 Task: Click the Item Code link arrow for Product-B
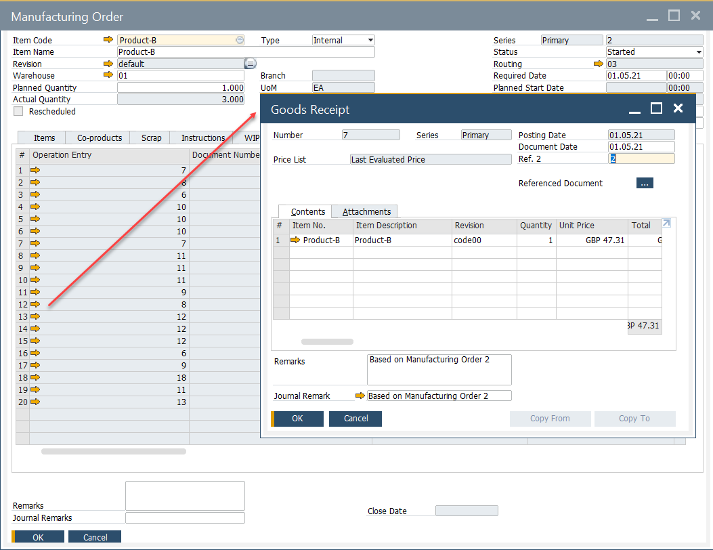(x=109, y=39)
